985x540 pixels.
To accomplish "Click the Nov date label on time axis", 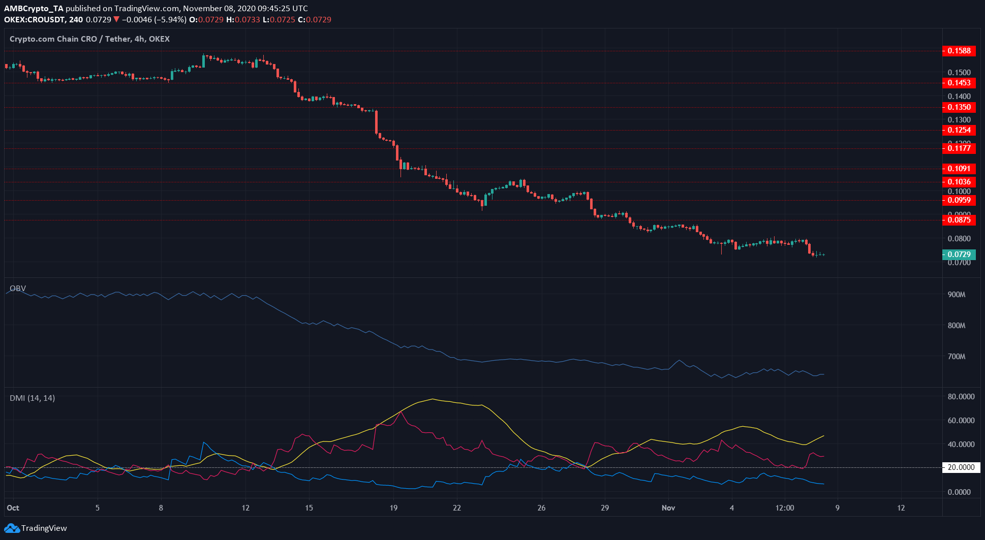I will [668, 508].
